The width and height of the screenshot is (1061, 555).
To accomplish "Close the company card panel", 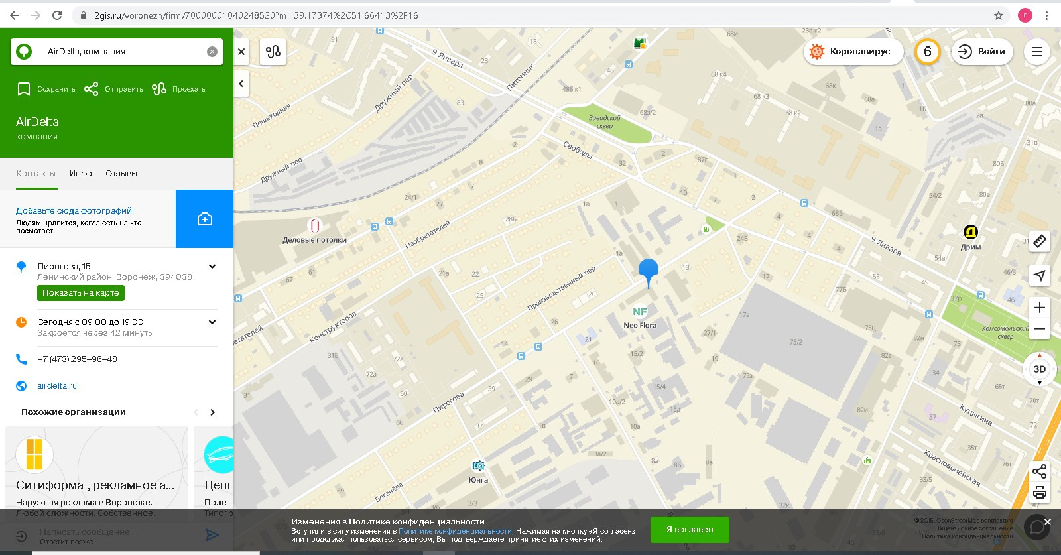I will coord(241,51).
